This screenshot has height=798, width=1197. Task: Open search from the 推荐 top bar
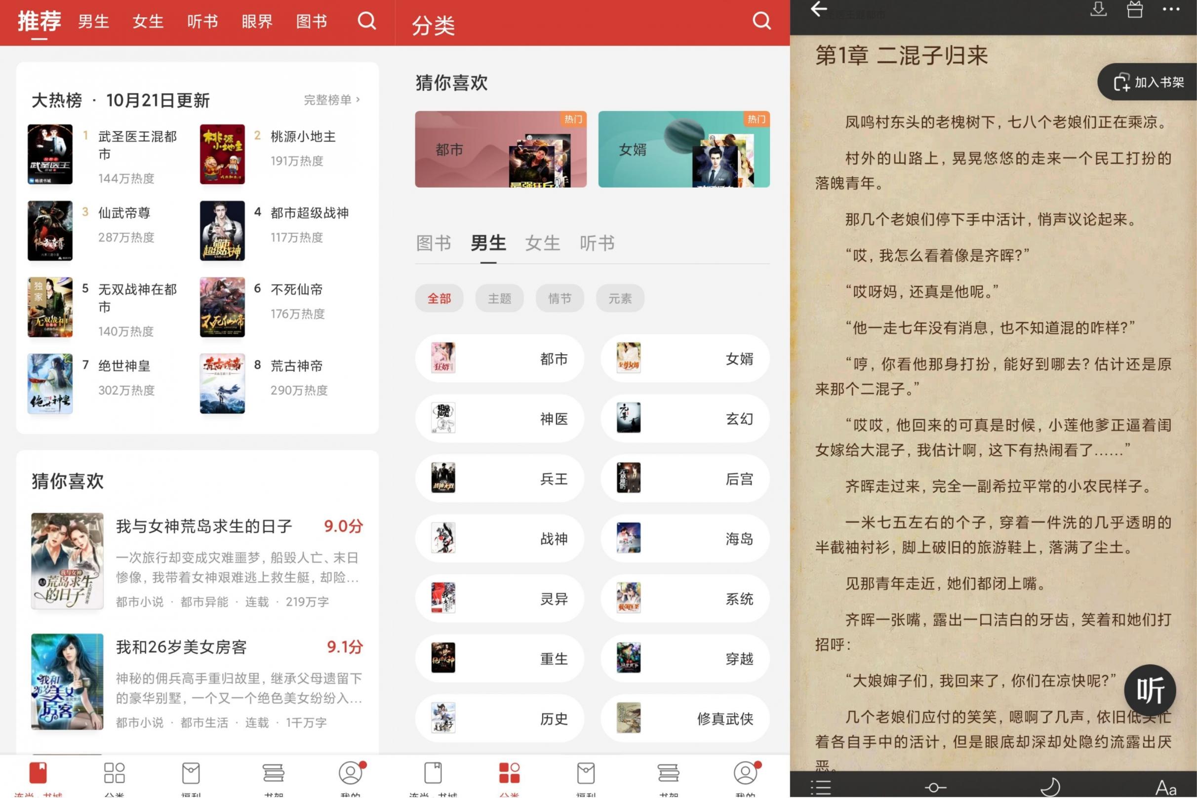click(366, 21)
